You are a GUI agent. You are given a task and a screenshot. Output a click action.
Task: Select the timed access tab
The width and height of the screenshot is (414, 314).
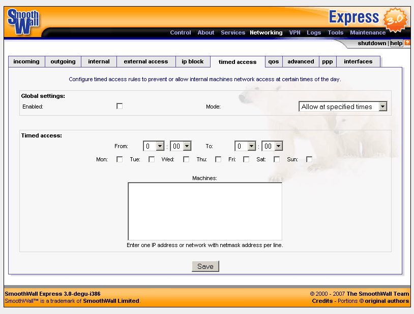pyautogui.click(x=238, y=62)
